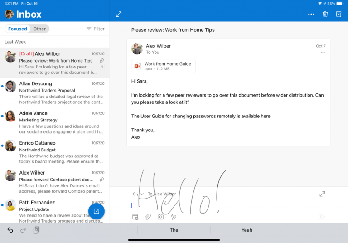
Task: Tap the paste clipboard icon in keyboard bar
Action: tap(36, 230)
